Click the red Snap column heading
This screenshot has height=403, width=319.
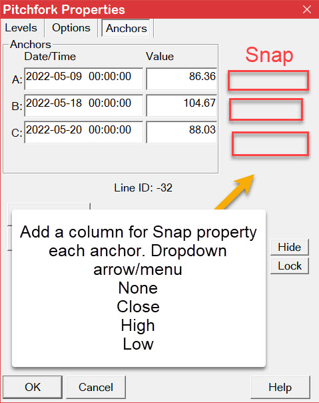coord(269,55)
